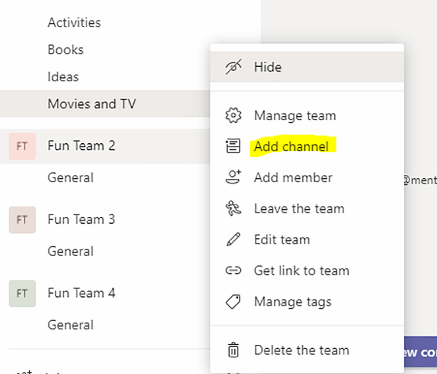Select Get link to team entry
Image resolution: width=437 pixels, height=374 pixels.
click(302, 271)
